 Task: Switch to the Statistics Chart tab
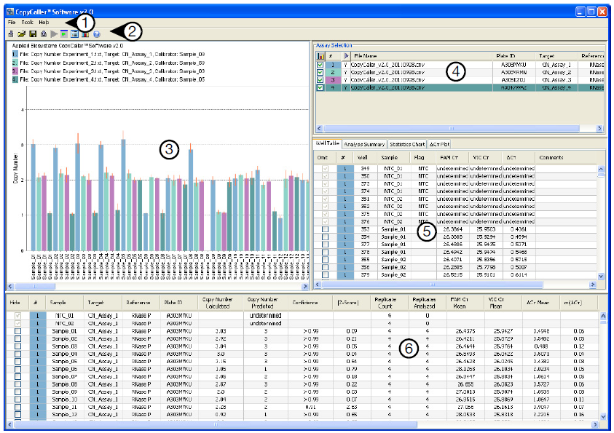406,144
